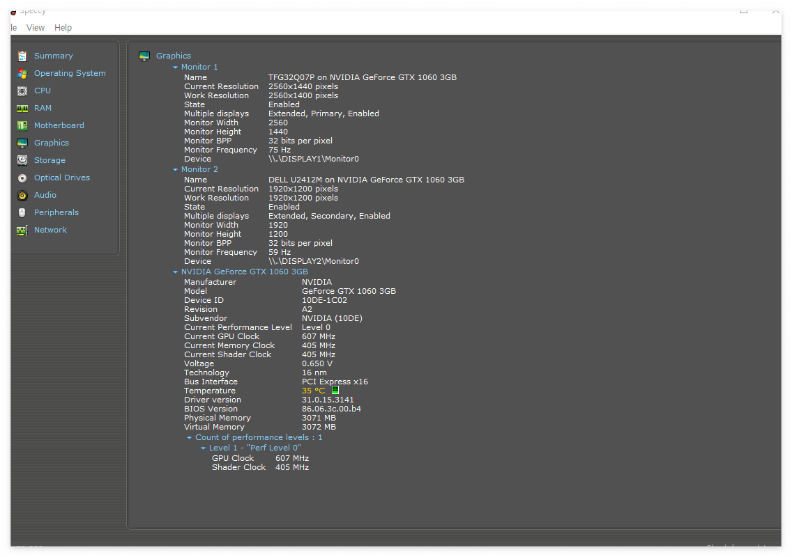This screenshot has height=557, width=792.
Task: Click the 75 Hz monitor frequency value
Action: point(280,150)
